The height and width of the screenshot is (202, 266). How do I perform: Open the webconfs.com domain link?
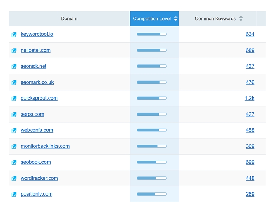coord(37,130)
